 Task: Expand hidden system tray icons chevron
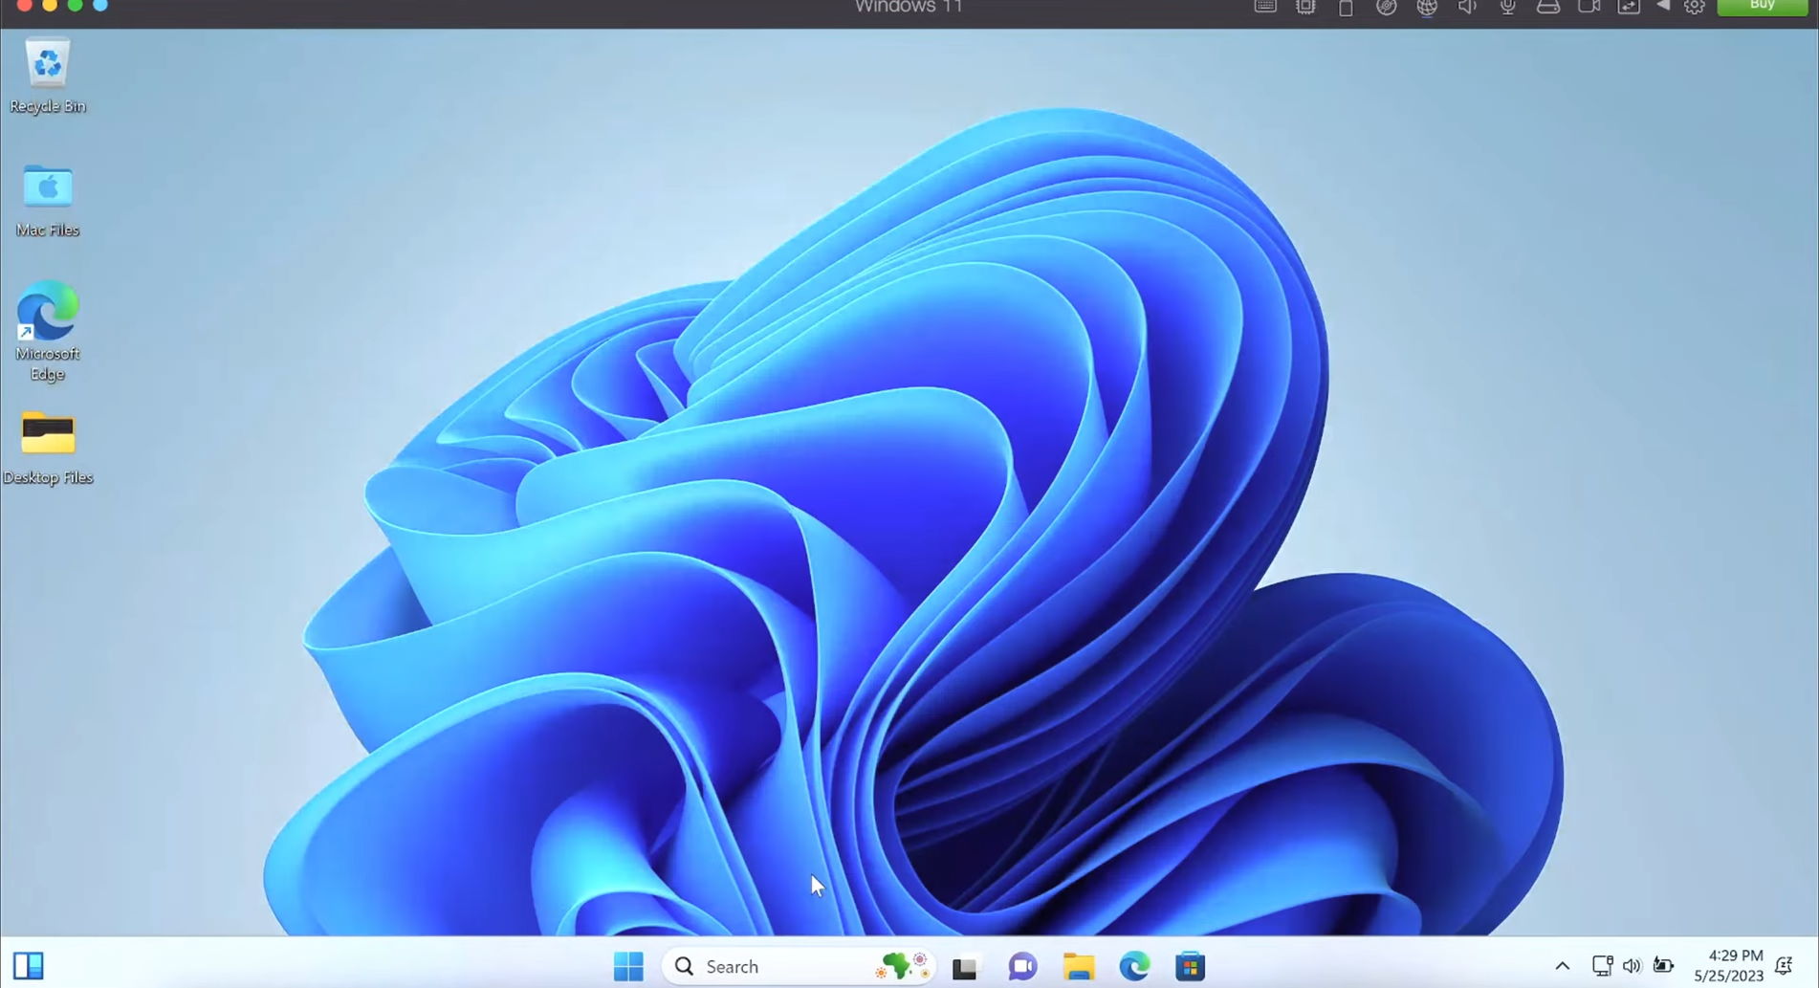[x=1562, y=967]
